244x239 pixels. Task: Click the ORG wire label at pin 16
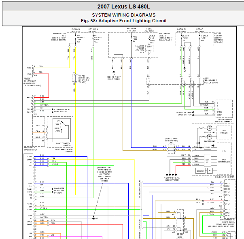click(38, 131)
